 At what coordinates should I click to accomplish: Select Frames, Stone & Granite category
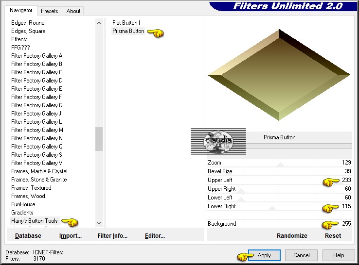[39, 179]
